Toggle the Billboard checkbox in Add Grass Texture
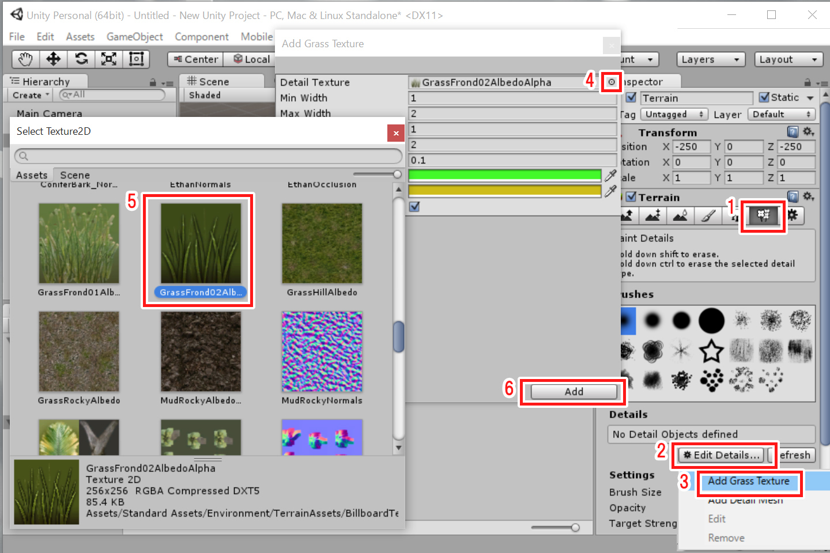The image size is (830, 553). click(x=414, y=206)
